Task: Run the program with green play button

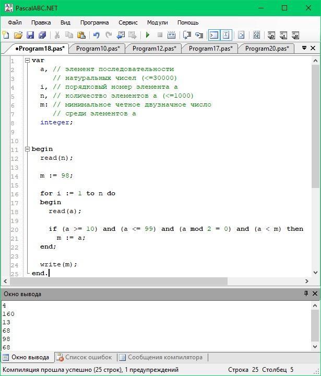Action: [x=147, y=35]
